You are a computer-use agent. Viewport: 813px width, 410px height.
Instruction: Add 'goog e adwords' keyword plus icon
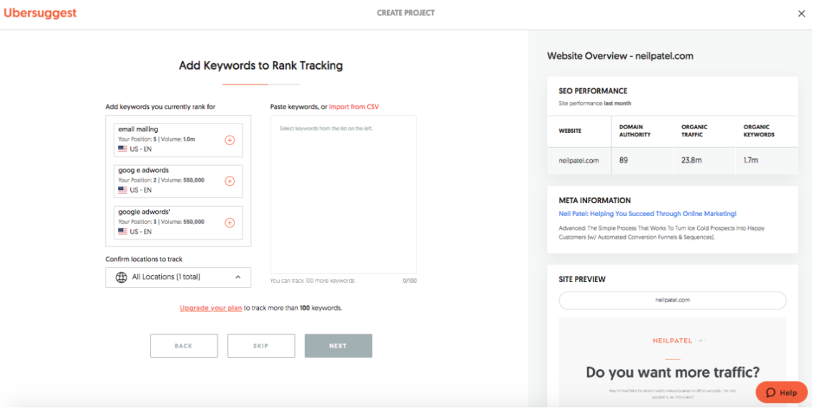230,181
